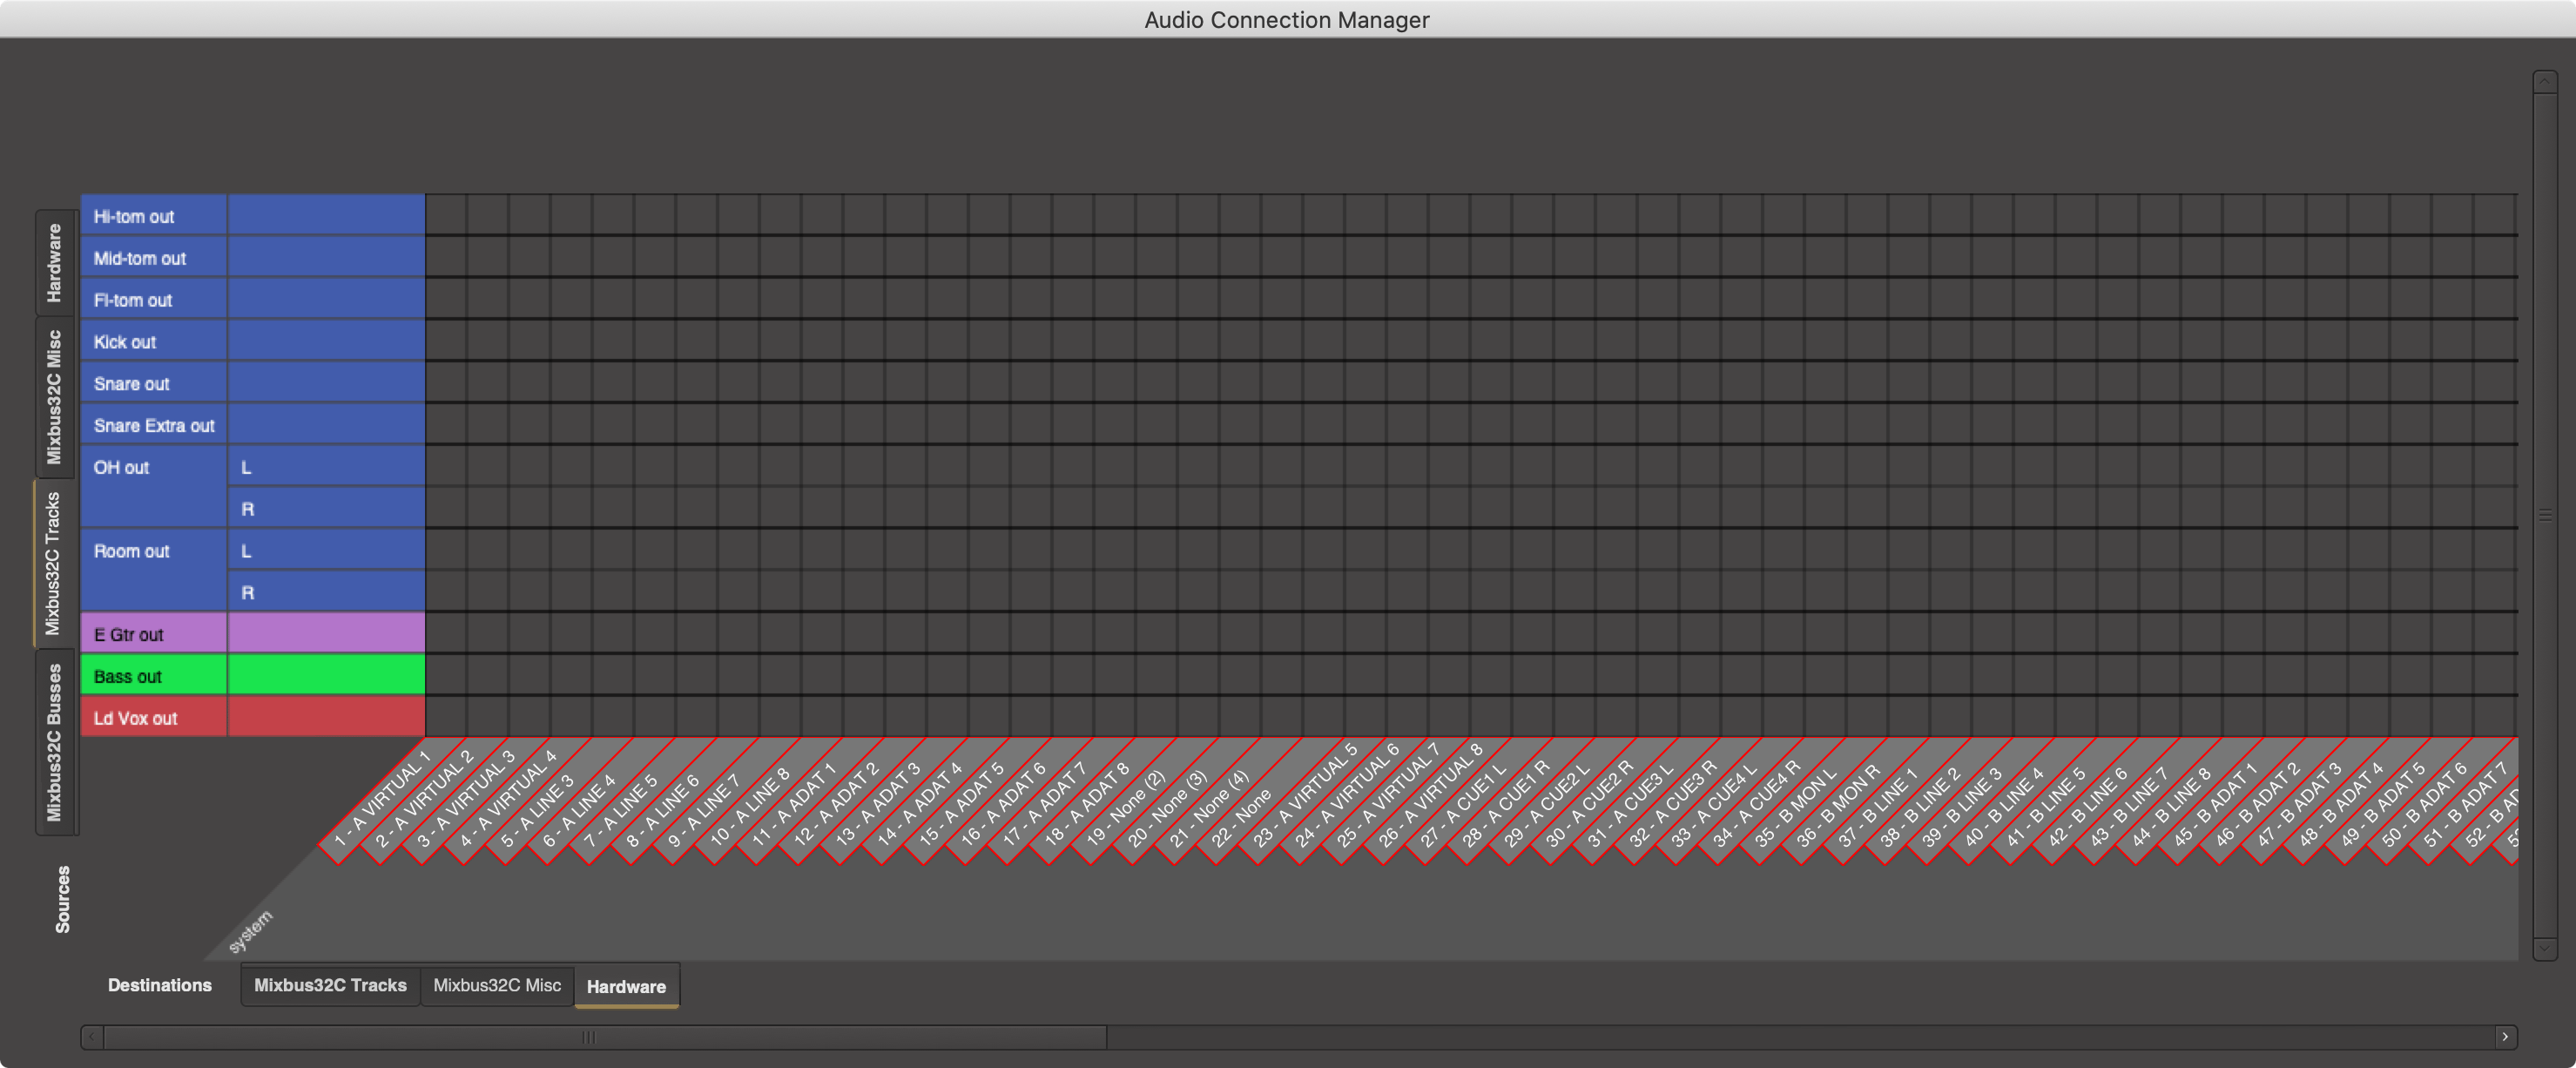The width and height of the screenshot is (2576, 1068).
Task: Select the Mixbus32C Misc destinations tab
Action: coord(497,985)
